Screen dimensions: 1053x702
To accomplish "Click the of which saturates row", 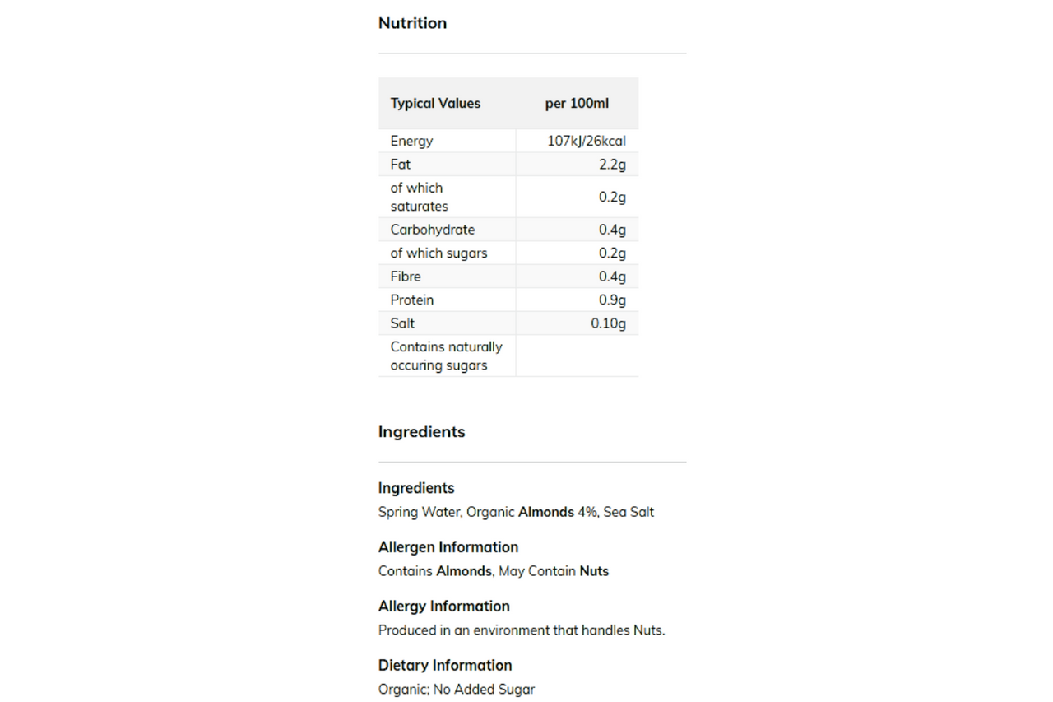I will click(x=508, y=197).
